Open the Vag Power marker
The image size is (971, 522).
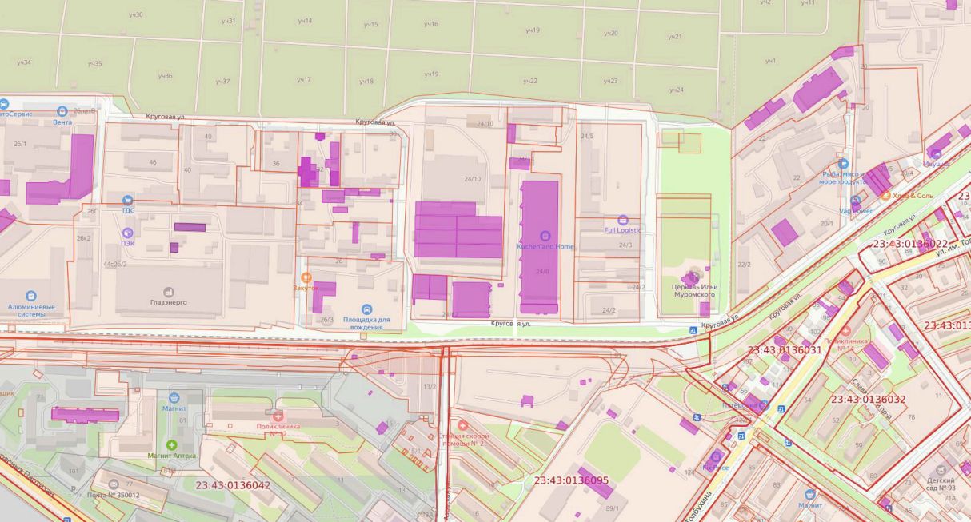856,201
